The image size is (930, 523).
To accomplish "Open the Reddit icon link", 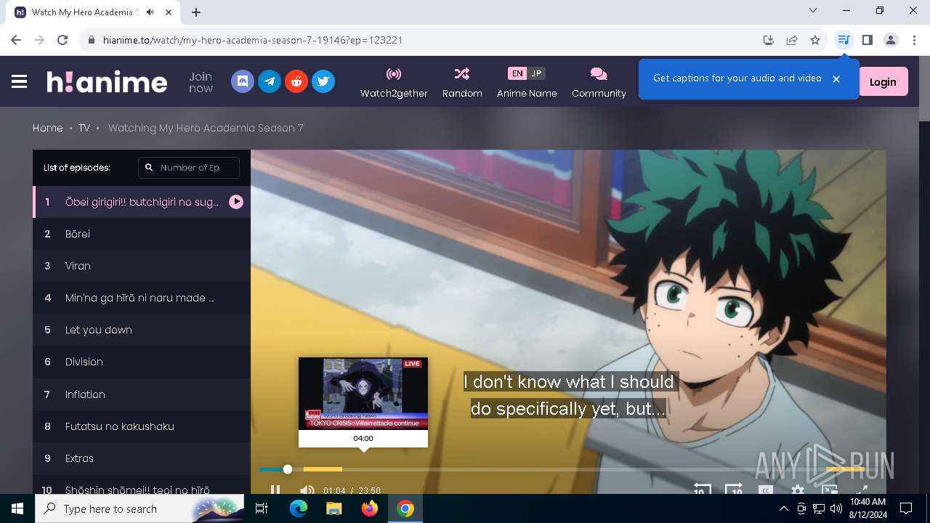I will tap(296, 81).
